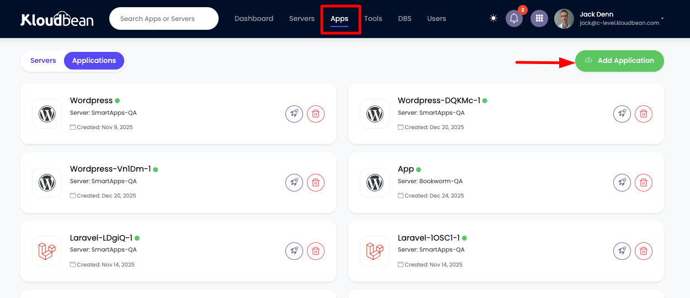
Task: Launch the Laravel-1OSC1-1 application
Action: (x=622, y=251)
